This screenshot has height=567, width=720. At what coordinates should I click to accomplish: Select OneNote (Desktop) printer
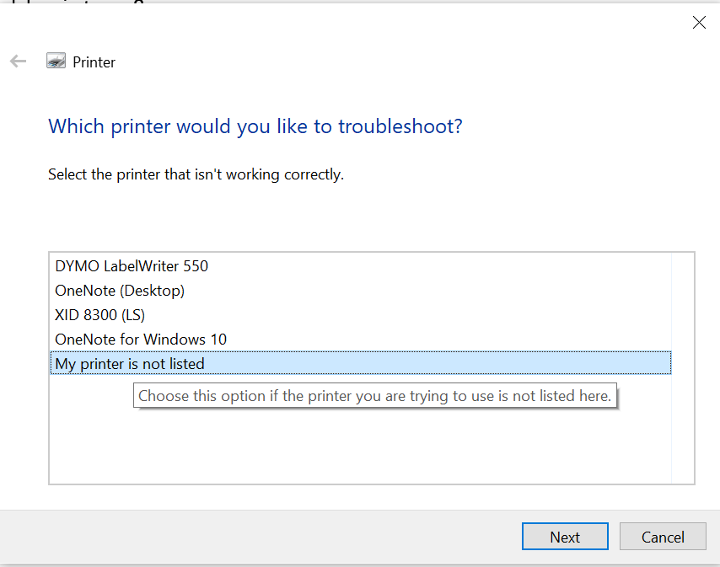click(361, 291)
